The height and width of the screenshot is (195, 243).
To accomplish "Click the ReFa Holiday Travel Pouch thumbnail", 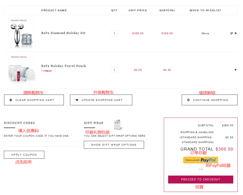I will click(x=22, y=70).
